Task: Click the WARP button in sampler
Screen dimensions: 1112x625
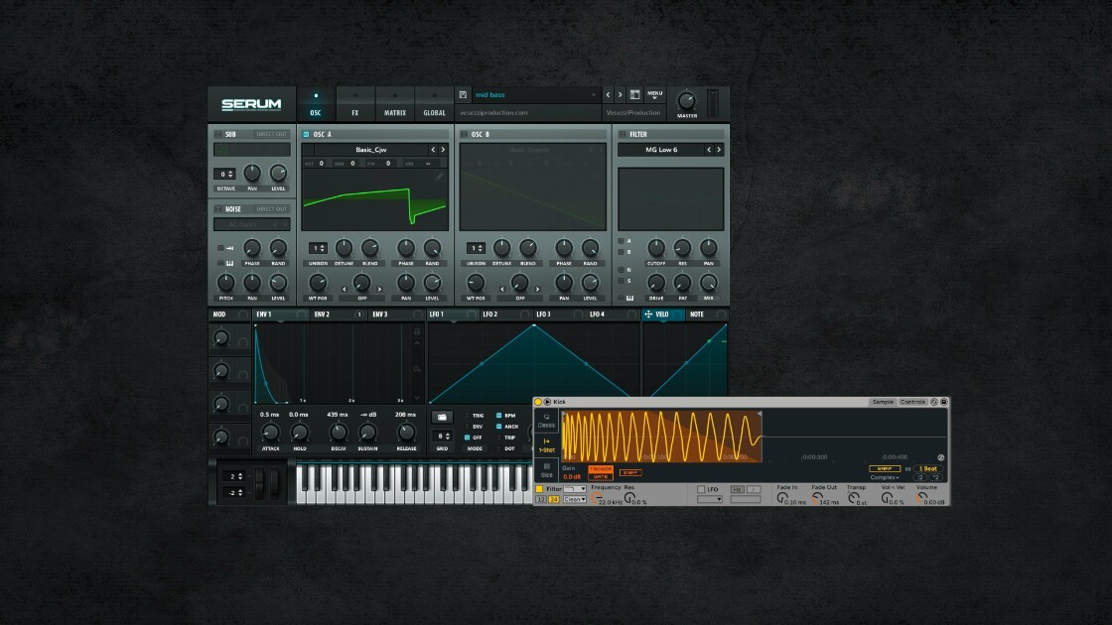Action: (885, 468)
